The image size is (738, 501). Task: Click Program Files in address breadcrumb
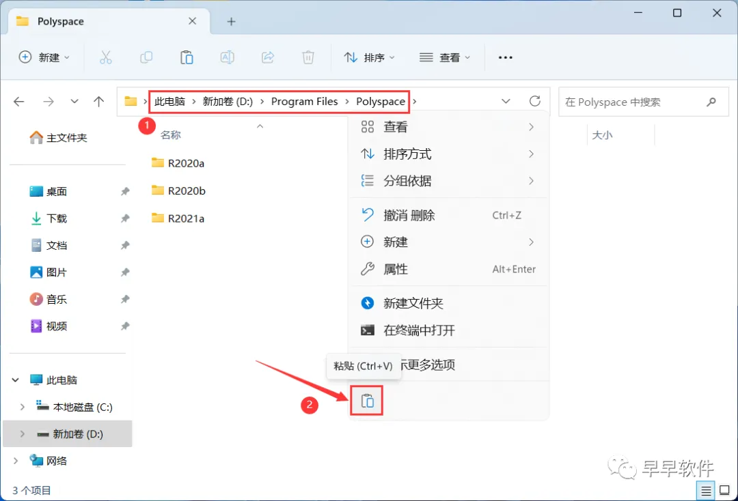pyautogui.click(x=305, y=102)
